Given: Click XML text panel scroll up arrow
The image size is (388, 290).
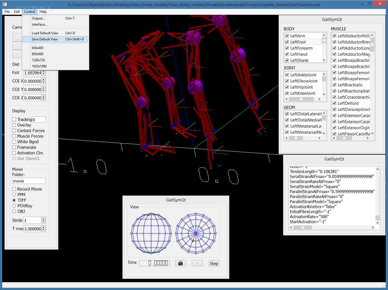Looking at the screenshot, I should tap(377, 169).
